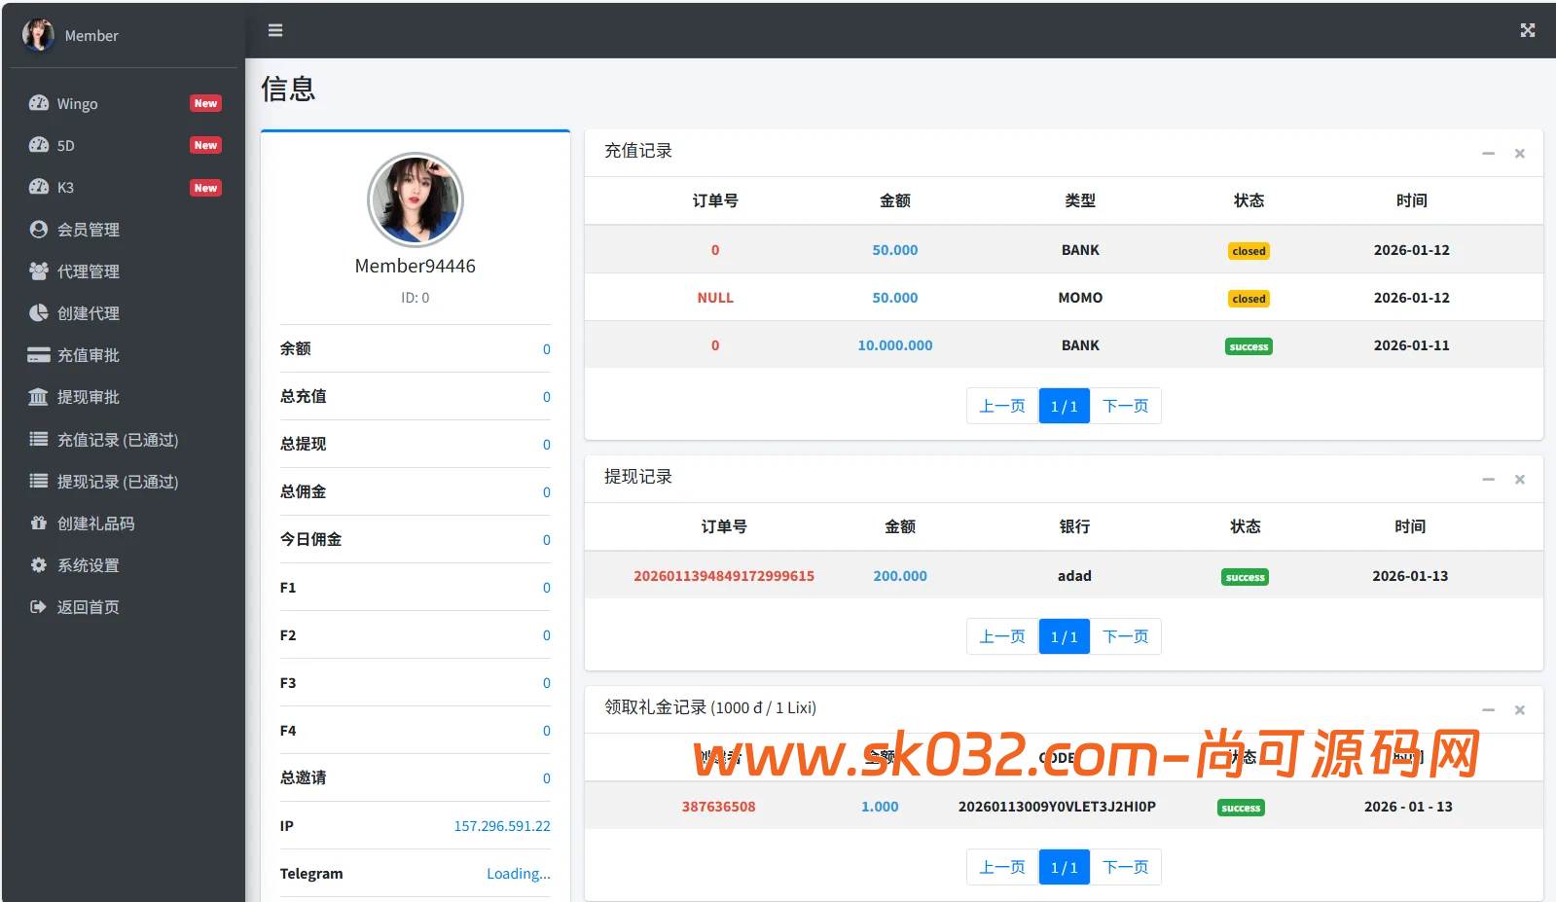This screenshot has height=902, width=1556.
Task: Click the 创建代理 pie chart icon
Action: coord(39,312)
